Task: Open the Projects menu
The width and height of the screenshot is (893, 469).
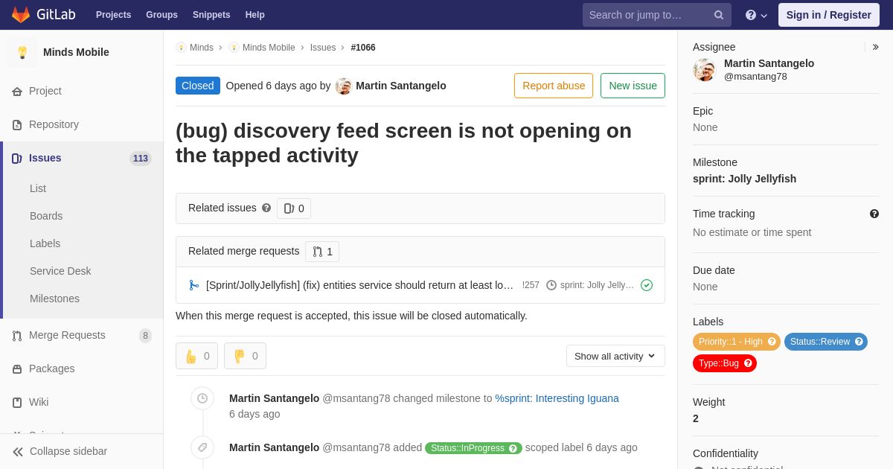Action: click(x=113, y=15)
